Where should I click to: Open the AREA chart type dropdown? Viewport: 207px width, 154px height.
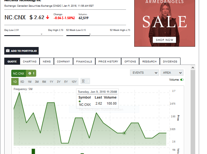click(172, 73)
